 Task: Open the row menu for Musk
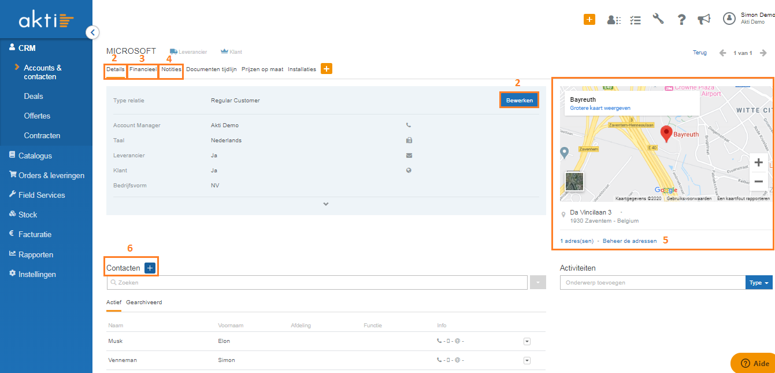point(527,341)
